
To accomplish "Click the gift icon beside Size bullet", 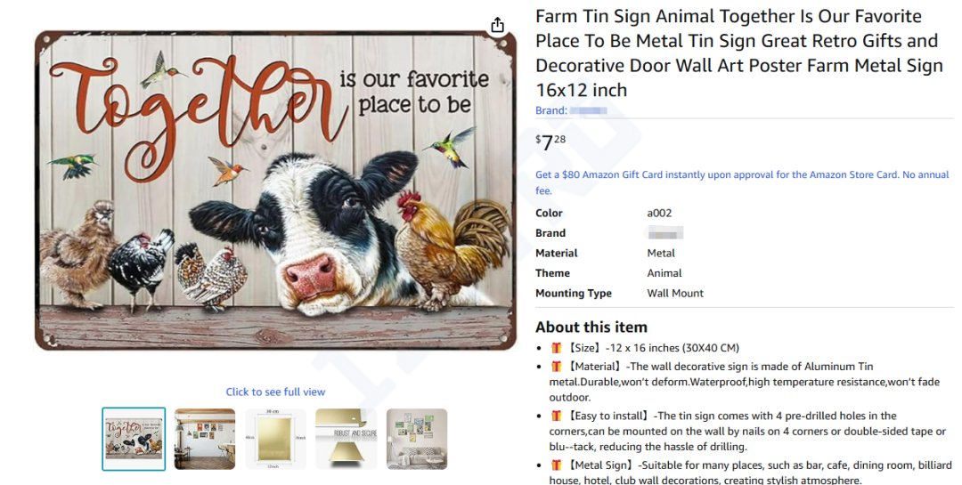I will (556, 348).
